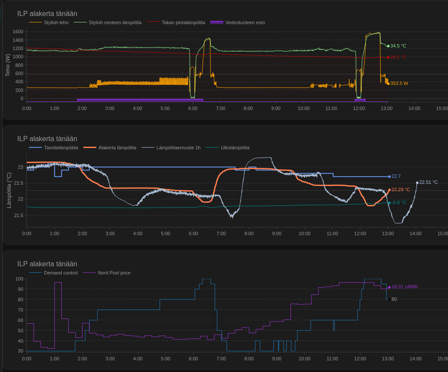
Task: Click the purple Vedontunteen esto legend swatch
Action: coord(217,22)
